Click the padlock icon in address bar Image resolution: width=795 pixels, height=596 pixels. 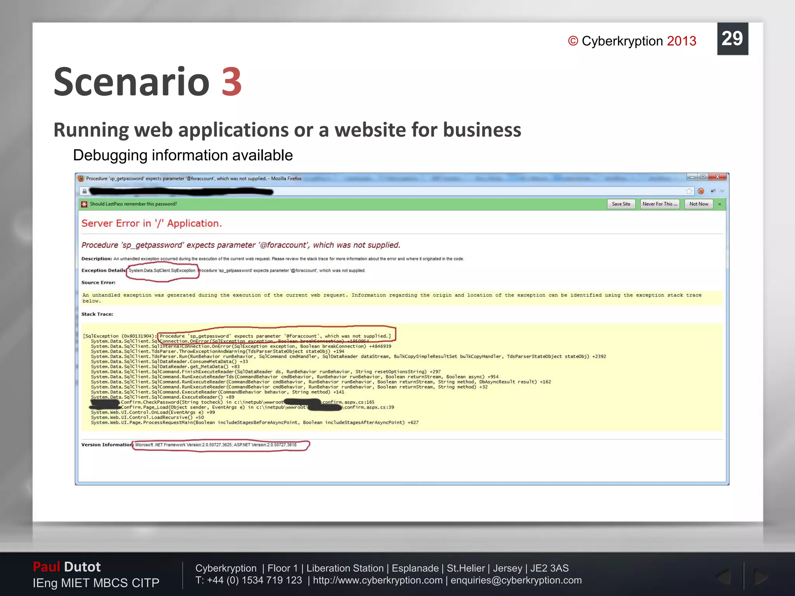tap(84, 191)
